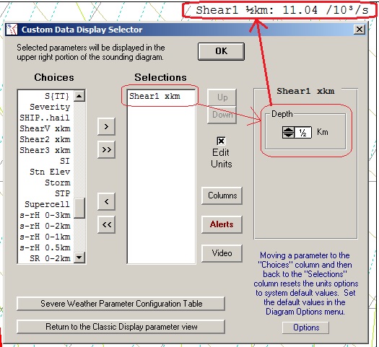Click the Depth spinner arrows
Viewport: 379px width, 347px height.
288,132
